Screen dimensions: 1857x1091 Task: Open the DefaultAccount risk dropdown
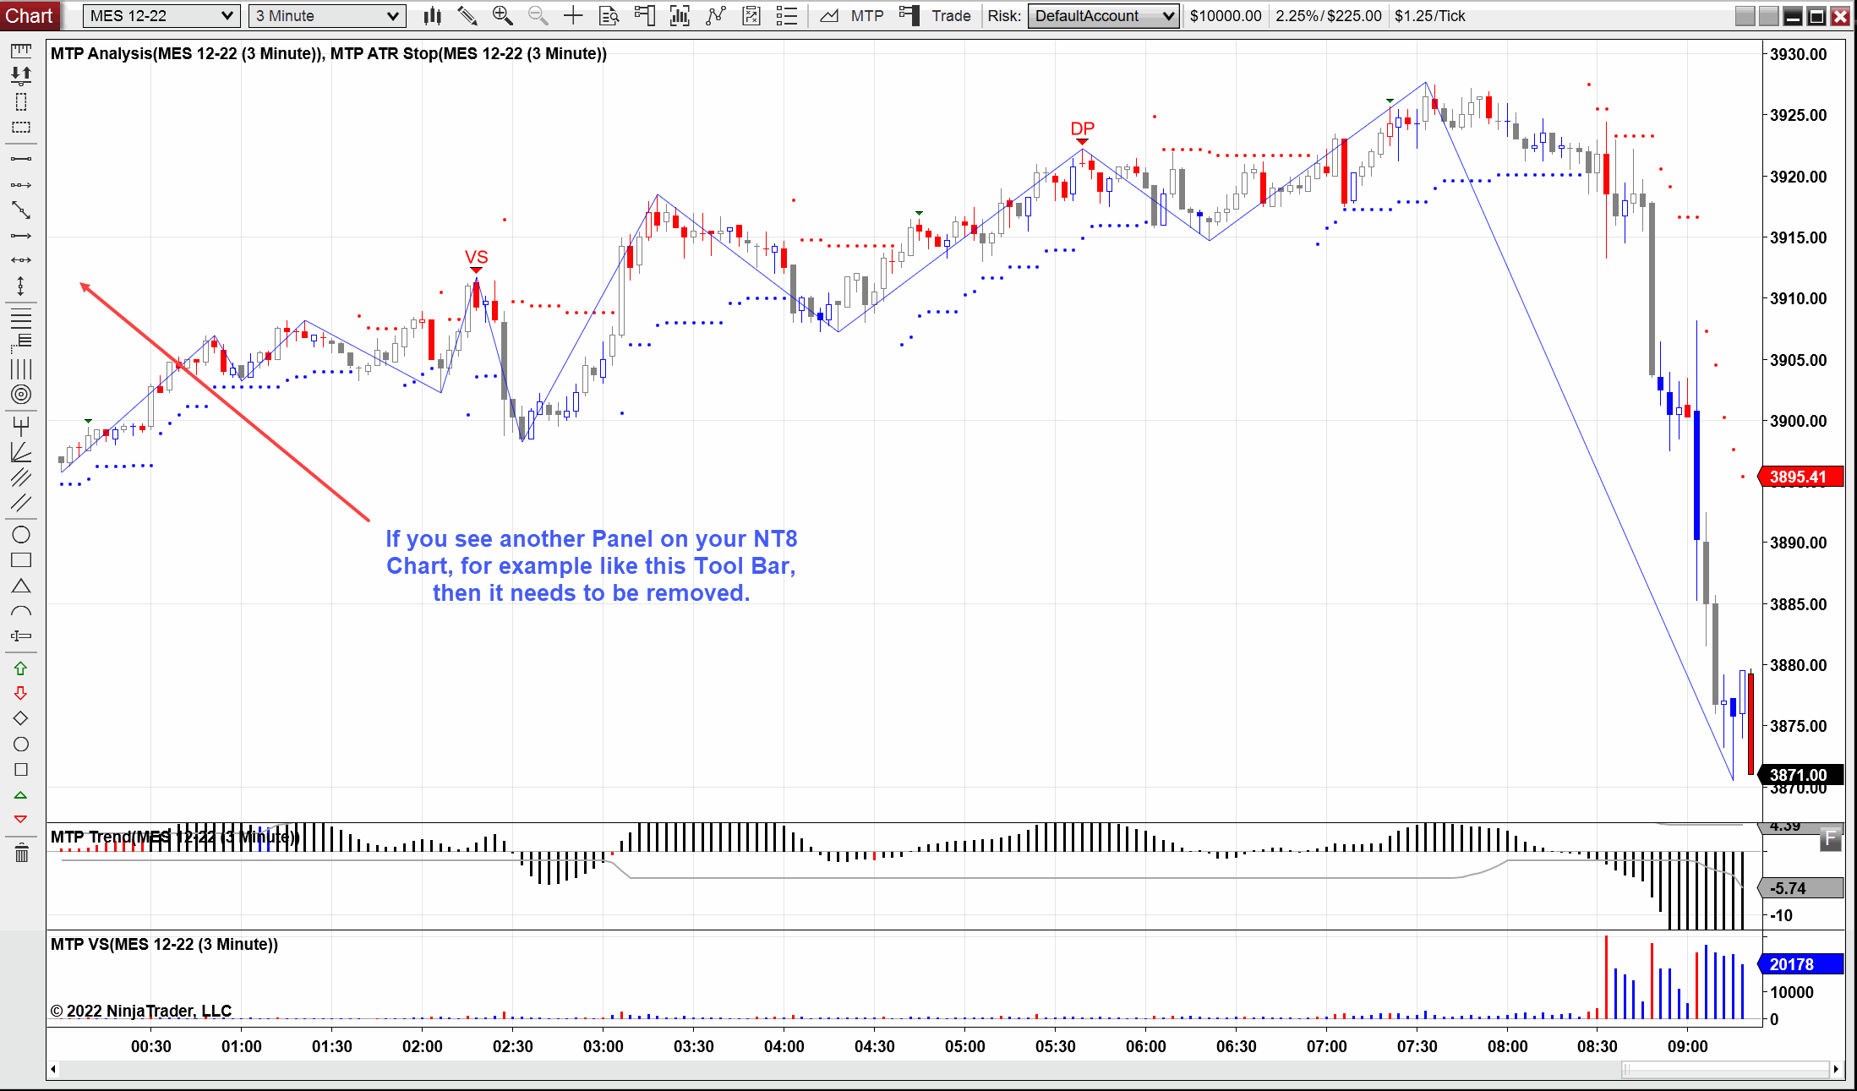1103,15
